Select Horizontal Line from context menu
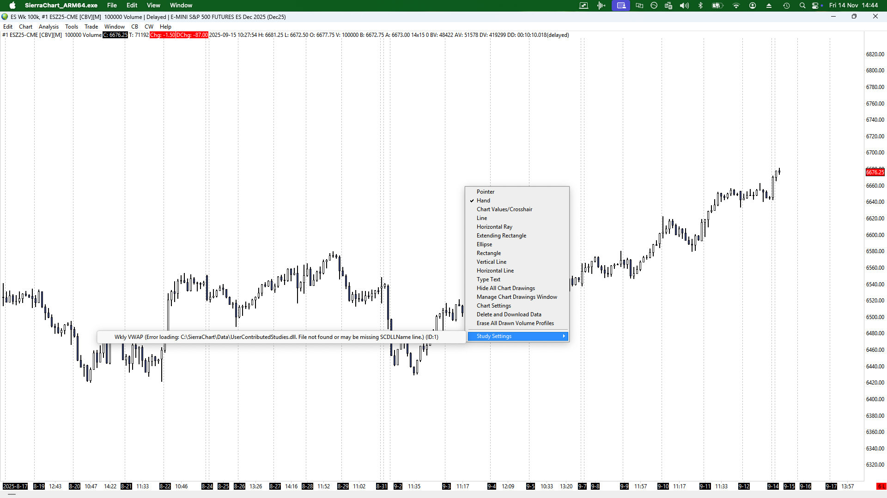The height and width of the screenshot is (498, 887). (495, 271)
